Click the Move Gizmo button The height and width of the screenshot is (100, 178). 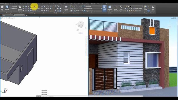[x=115, y=9]
